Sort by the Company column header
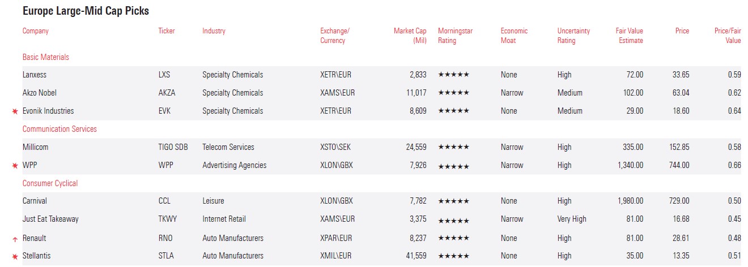748x267 pixels. [36, 31]
